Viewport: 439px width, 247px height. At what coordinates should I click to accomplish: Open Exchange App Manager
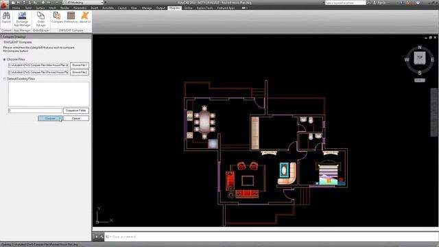[x=22, y=19]
